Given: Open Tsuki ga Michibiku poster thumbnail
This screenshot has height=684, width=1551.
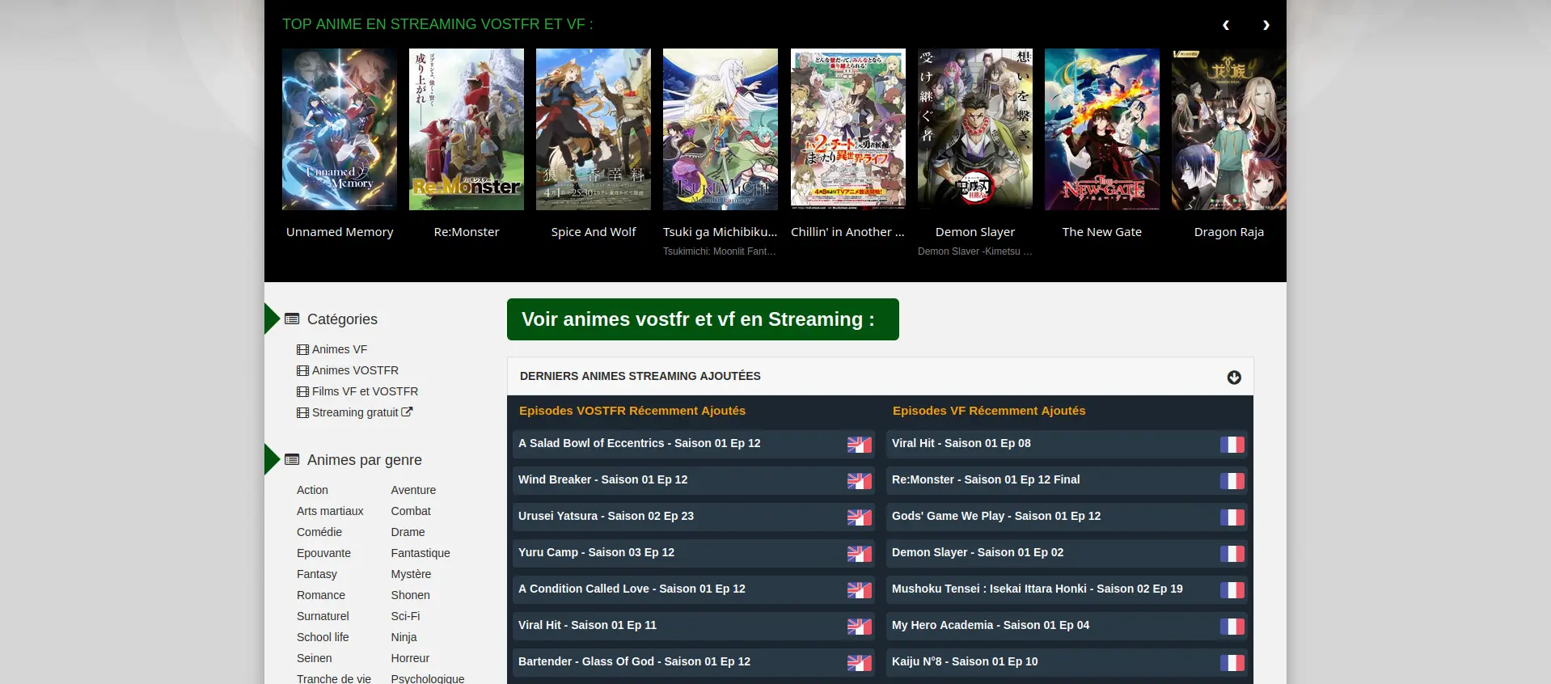Looking at the screenshot, I should [x=721, y=129].
